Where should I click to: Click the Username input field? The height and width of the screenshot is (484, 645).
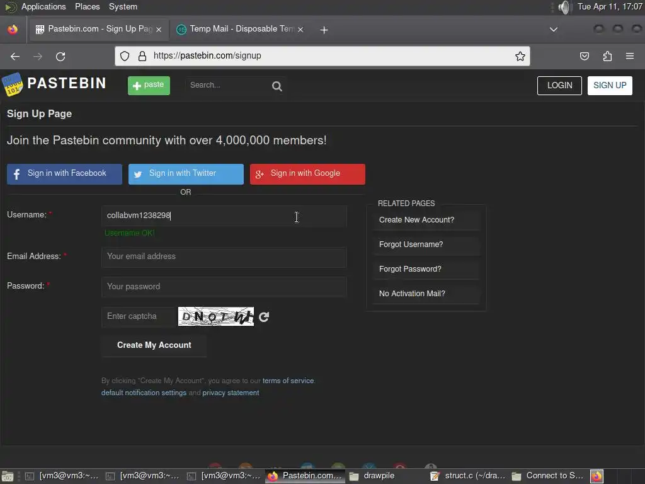224,216
